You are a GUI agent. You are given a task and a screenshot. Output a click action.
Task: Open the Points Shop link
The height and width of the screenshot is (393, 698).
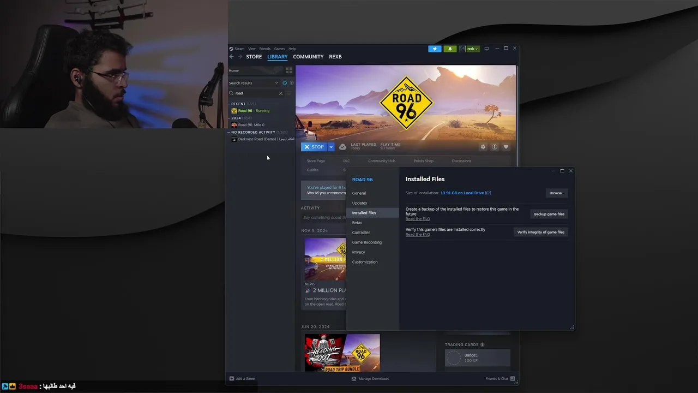(x=424, y=161)
